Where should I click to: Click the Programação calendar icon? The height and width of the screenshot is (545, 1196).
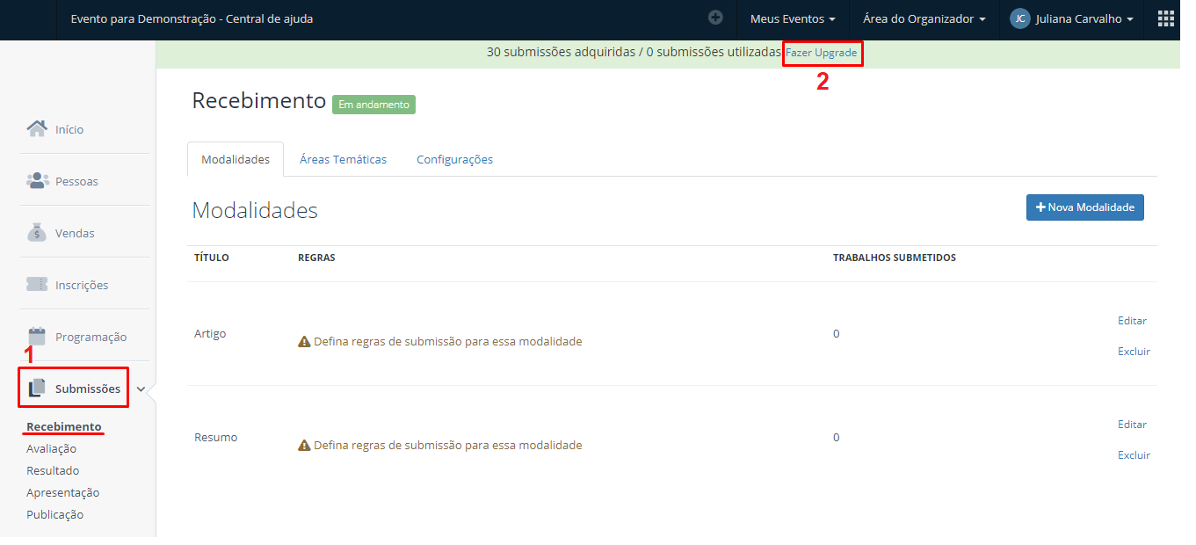tap(37, 336)
